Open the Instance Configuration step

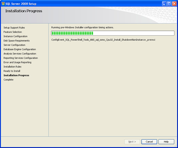pyautogui.click(x=15, y=36)
